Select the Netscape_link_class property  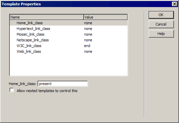click(x=69, y=40)
